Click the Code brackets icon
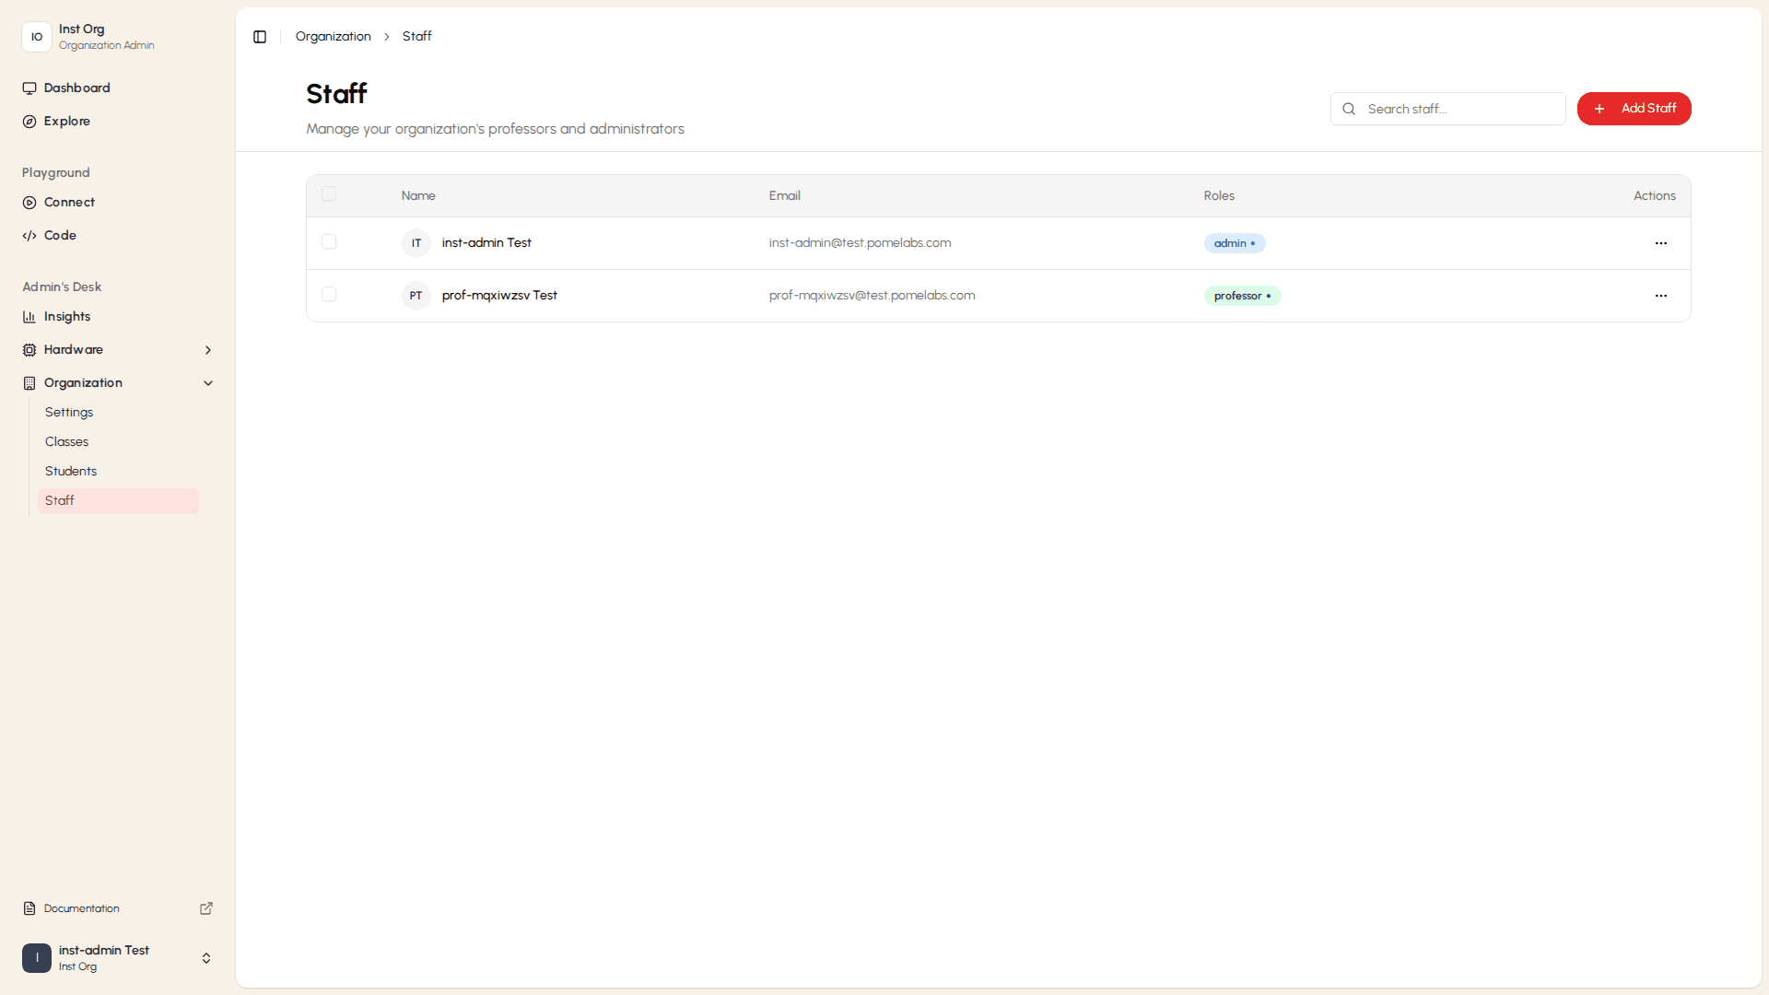Image resolution: width=1769 pixels, height=995 pixels. point(29,236)
